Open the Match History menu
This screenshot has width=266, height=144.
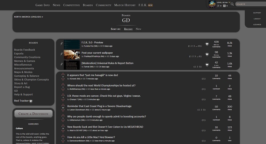point(125,5)
